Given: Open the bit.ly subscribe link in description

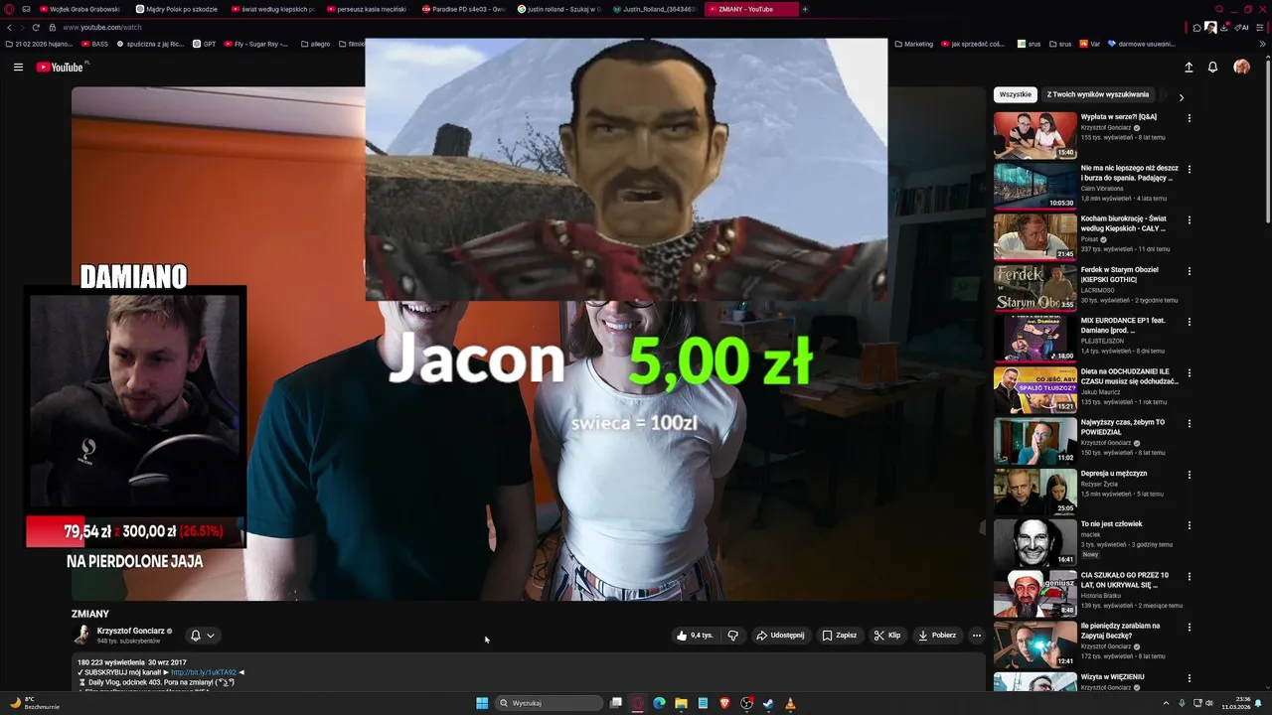Looking at the screenshot, I should (x=204, y=672).
